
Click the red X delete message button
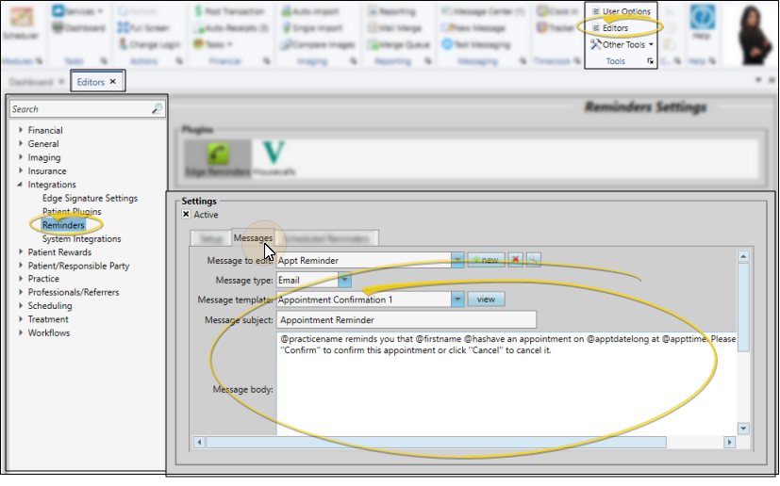click(515, 260)
